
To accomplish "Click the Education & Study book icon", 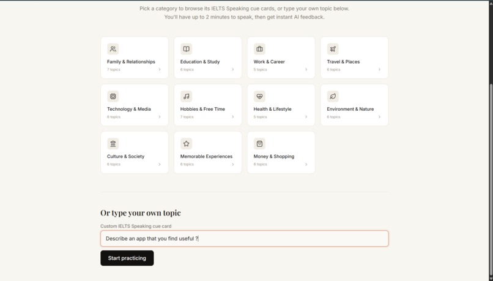I will coord(186,49).
